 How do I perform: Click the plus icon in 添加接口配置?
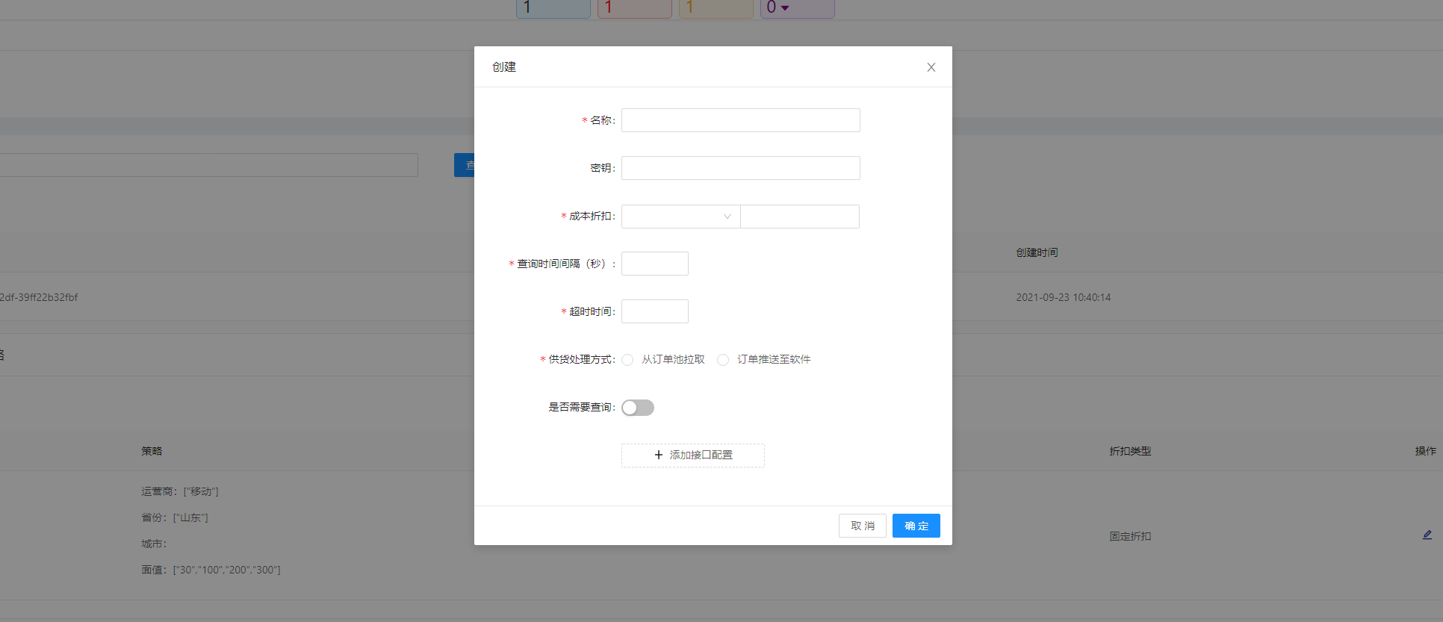[659, 455]
